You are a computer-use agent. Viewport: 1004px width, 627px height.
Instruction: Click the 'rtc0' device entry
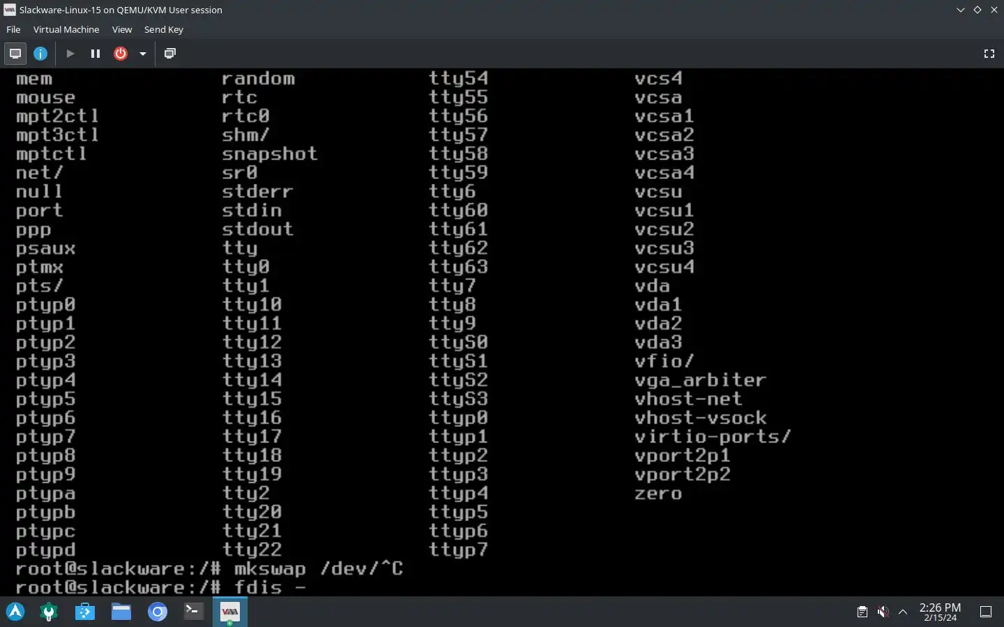(x=245, y=116)
